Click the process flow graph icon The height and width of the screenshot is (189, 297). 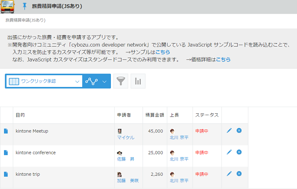(x=92, y=81)
